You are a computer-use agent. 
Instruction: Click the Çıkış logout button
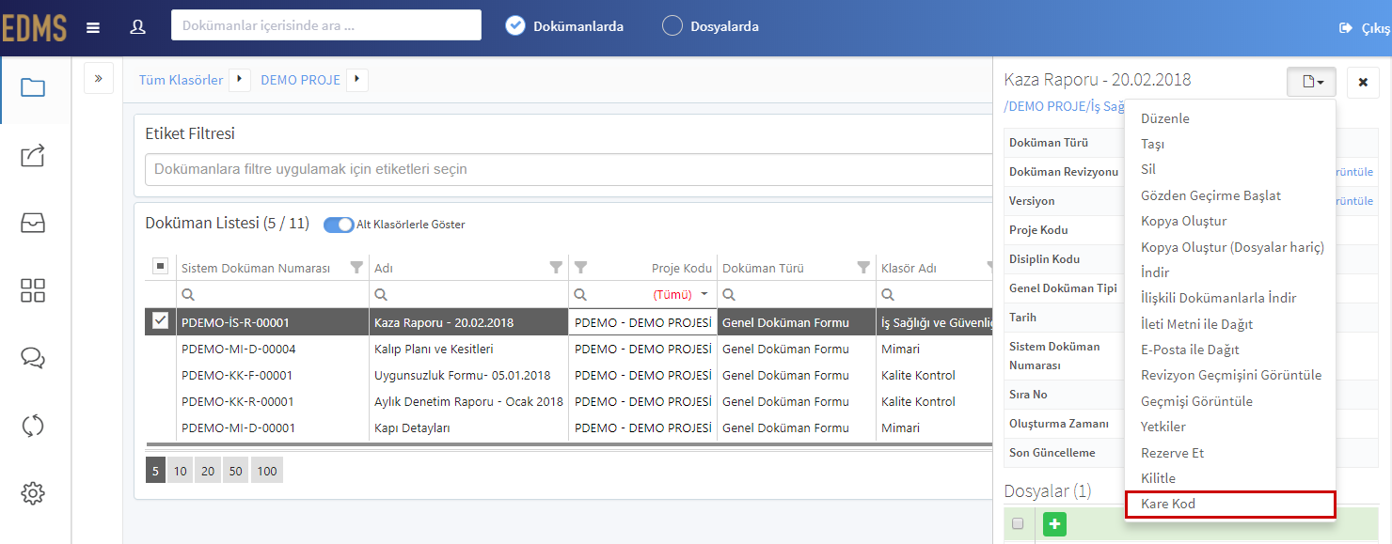pyautogui.click(x=1365, y=28)
